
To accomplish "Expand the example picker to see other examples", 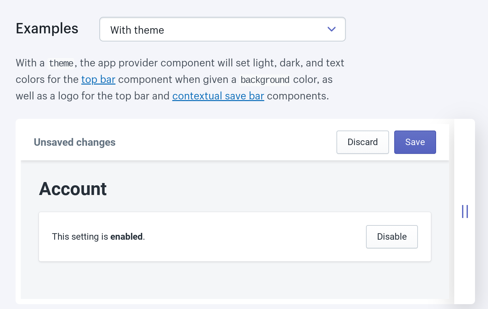I will tap(223, 29).
